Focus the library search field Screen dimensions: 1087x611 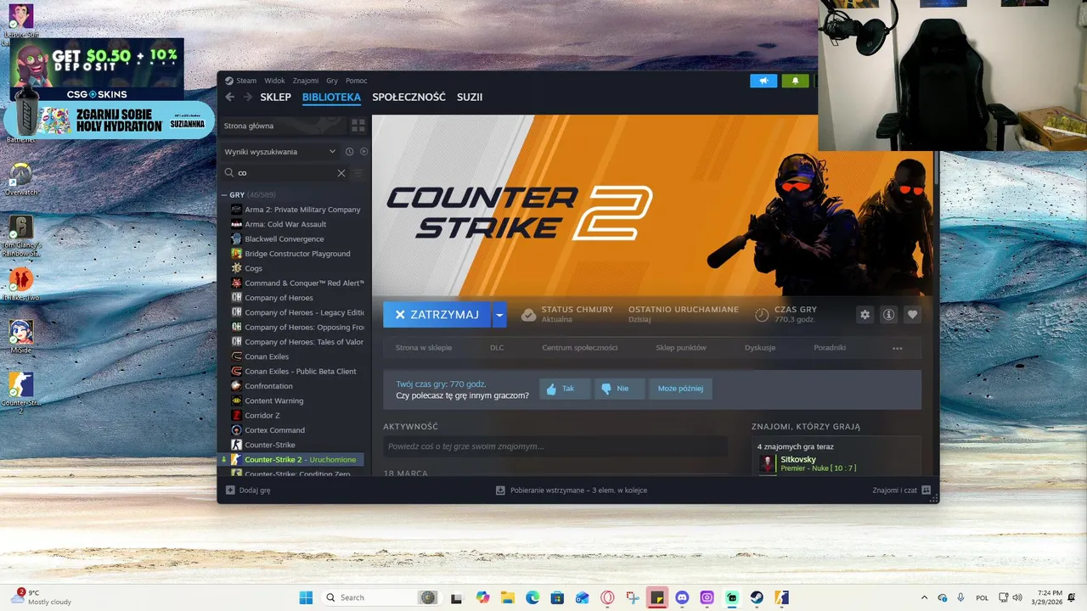click(x=284, y=173)
